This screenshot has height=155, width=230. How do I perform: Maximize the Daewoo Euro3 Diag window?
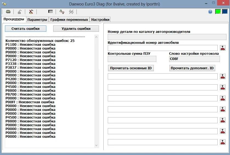point(214,3)
